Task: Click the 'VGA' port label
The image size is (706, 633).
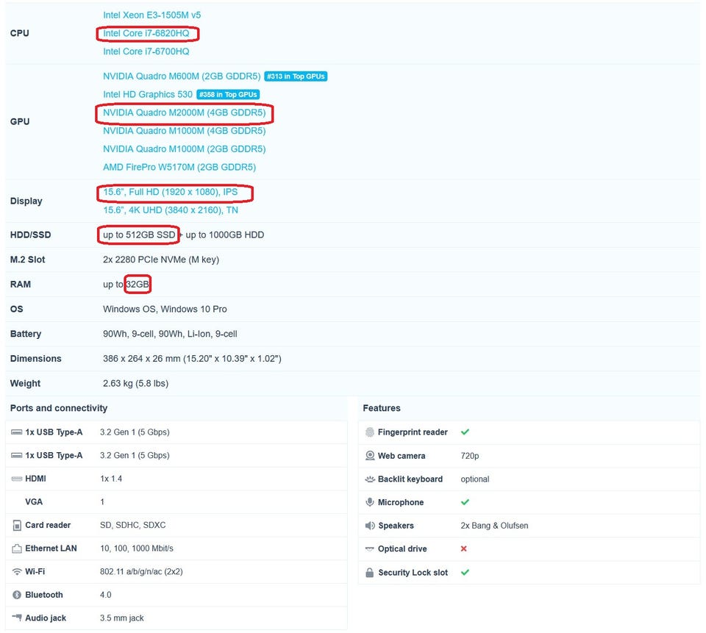Action: pyautogui.click(x=34, y=502)
